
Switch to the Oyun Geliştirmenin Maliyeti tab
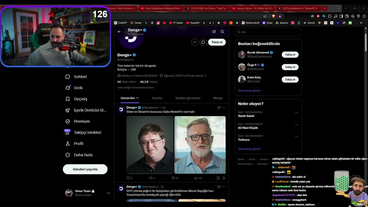161,8
